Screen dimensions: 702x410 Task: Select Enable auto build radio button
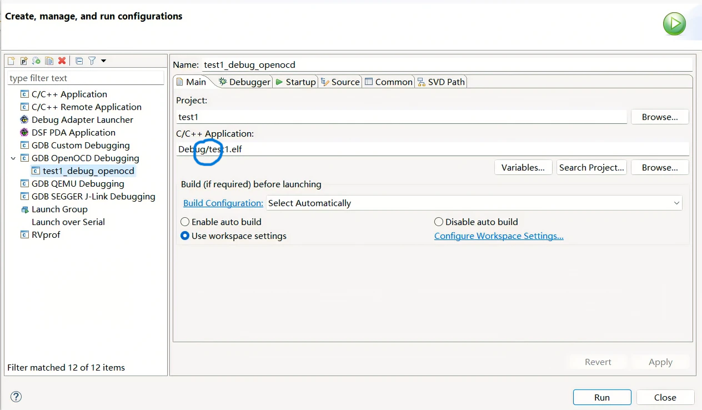tap(185, 222)
